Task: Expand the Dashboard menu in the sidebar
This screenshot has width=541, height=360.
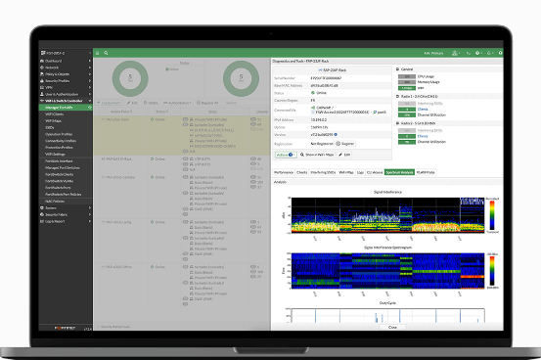Action: click(66, 61)
